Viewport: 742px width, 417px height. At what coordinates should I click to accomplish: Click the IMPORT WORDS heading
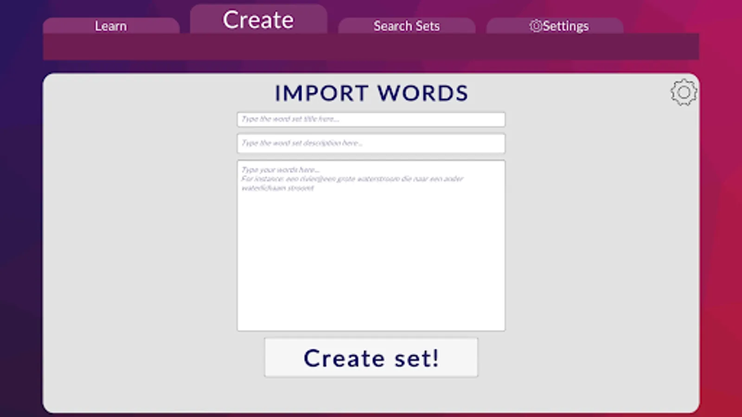[x=371, y=93]
